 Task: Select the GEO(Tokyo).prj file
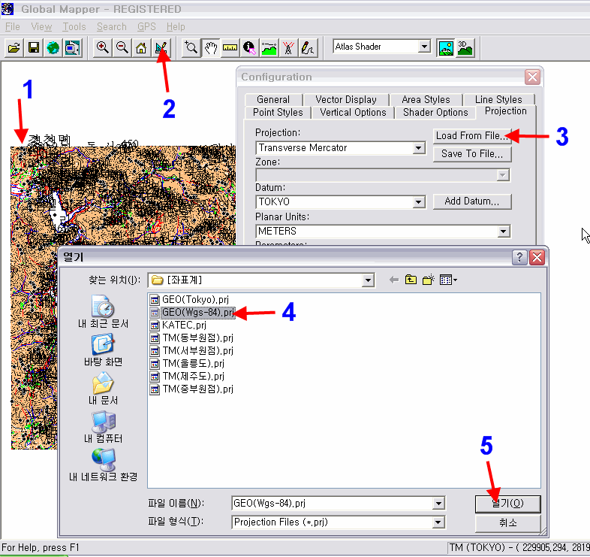[190, 300]
